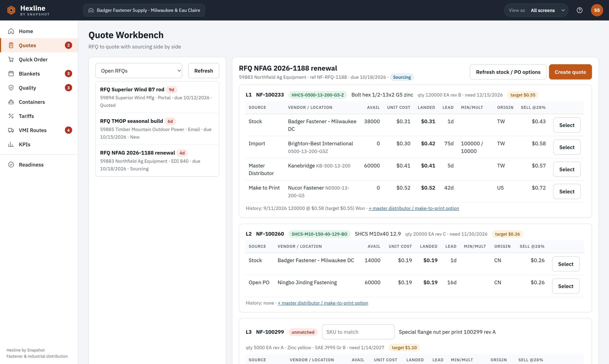The image size is (609, 364).
Task: Click the Containers ship icon
Action: (11, 102)
